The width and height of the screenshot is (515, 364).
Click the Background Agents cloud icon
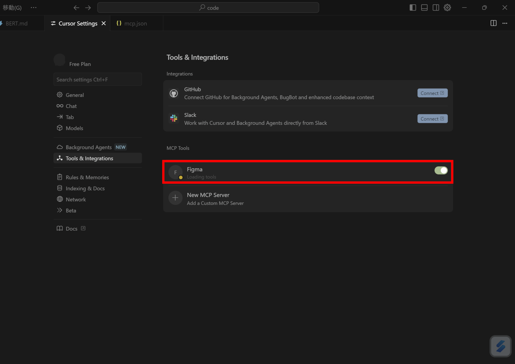[x=60, y=147]
